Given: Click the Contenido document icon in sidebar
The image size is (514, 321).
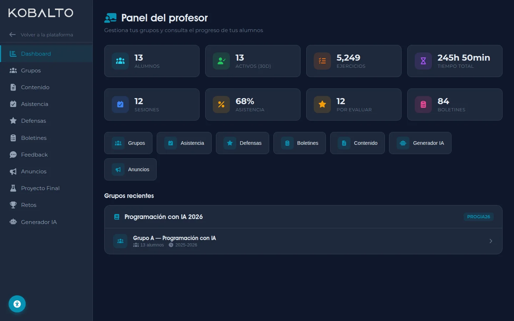Looking at the screenshot, I should (13, 87).
